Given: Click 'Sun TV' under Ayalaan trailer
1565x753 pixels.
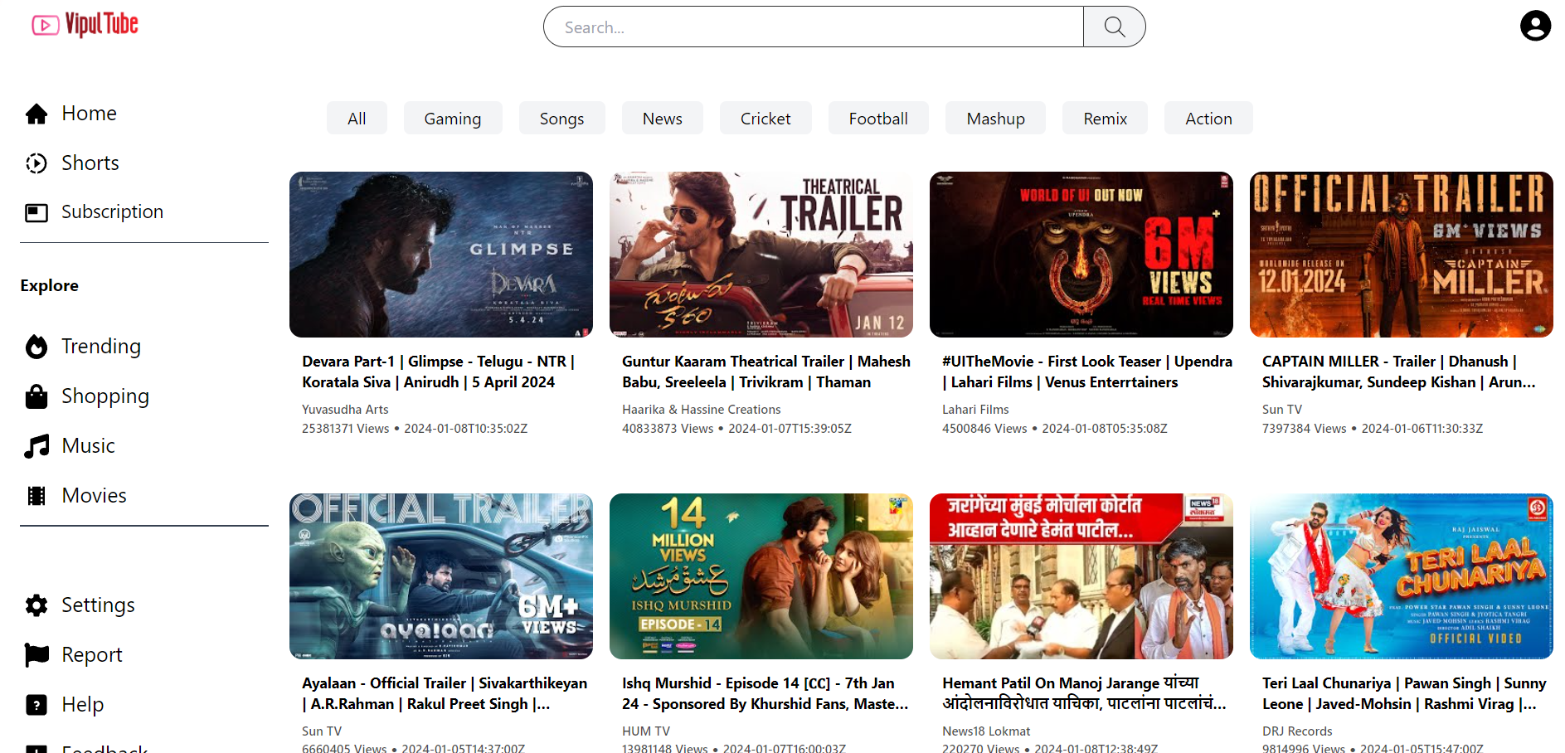Looking at the screenshot, I should 322,731.
